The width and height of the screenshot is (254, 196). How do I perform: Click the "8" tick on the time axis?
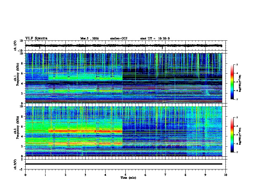(185, 175)
